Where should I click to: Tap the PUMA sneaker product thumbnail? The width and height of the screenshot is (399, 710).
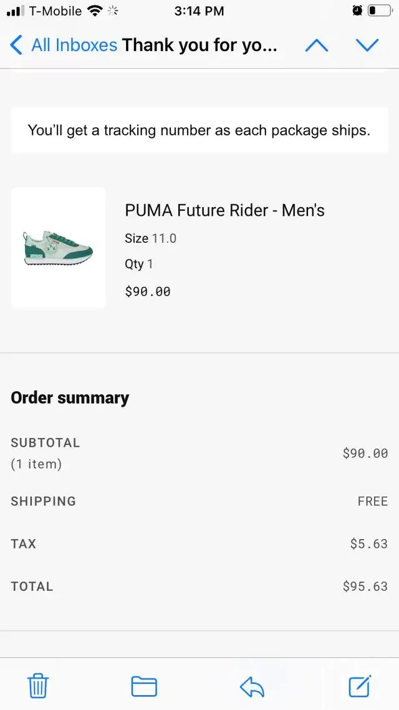coord(58,247)
